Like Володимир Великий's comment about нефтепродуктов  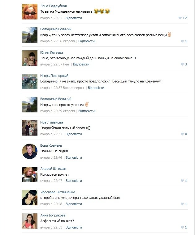tap(182, 41)
